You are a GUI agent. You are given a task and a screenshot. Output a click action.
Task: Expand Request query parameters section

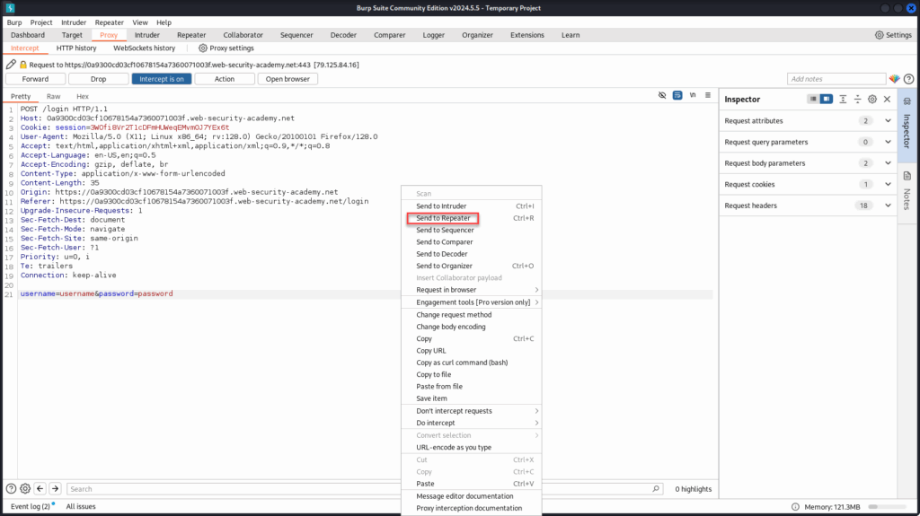tap(809, 142)
